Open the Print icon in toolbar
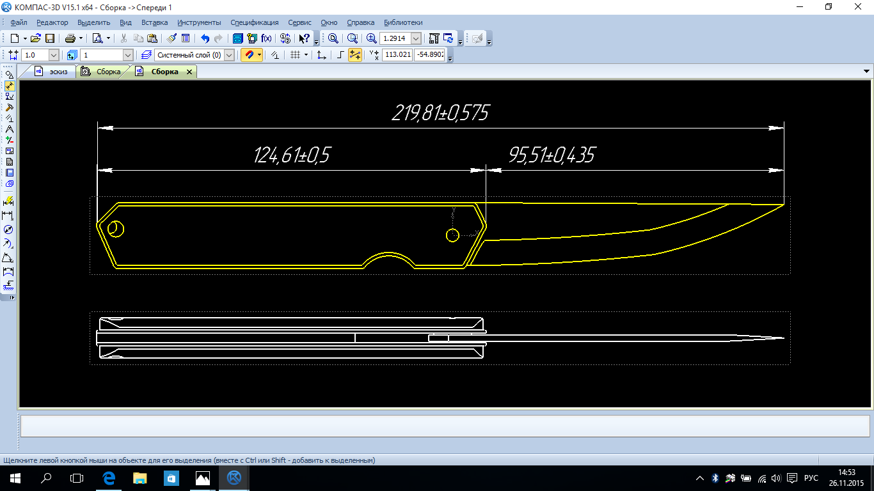This screenshot has width=874, height=491. point(70,38)
